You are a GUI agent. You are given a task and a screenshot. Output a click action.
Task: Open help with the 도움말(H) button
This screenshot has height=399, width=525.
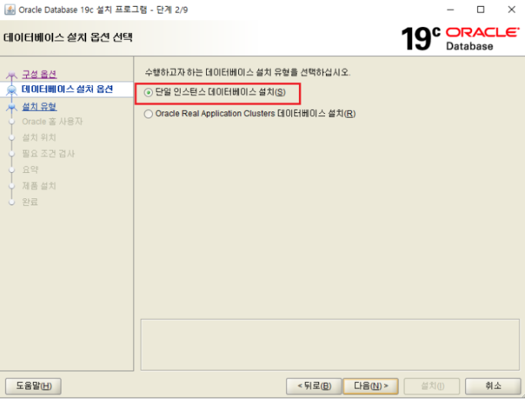click(x=34, y=386)
